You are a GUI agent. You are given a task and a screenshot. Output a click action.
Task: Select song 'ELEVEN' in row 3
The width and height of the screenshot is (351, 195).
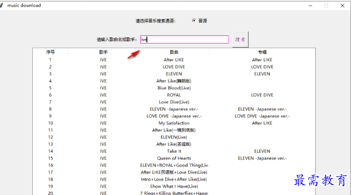pyautogui.click(x=174, y=74)
